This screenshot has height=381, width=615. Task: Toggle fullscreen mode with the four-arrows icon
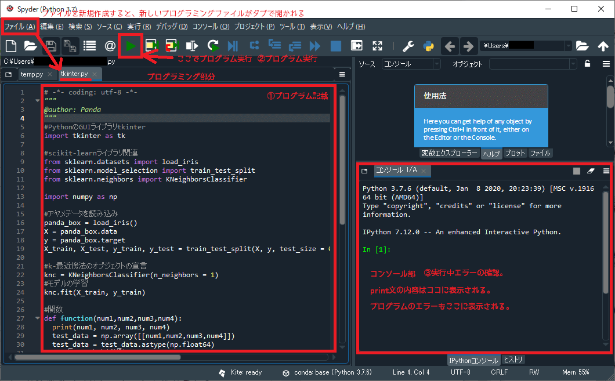coord(377,46)
